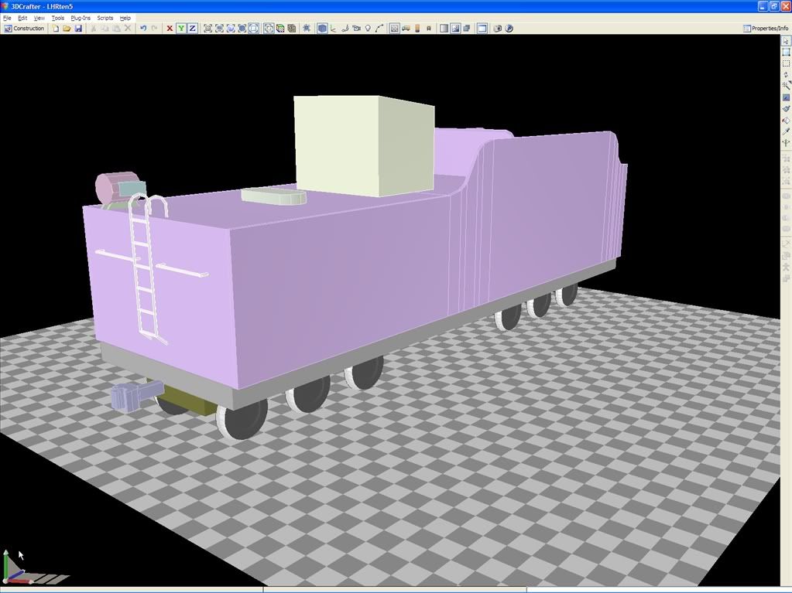The height and width of the screenshot is (593, 792).
Task: Click the camera tool icon
Action: tap(357, 29)
